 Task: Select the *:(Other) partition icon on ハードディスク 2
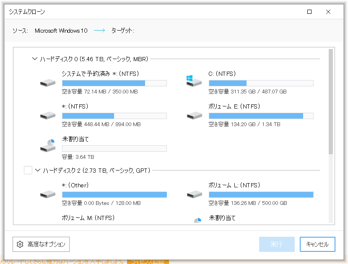(x=47, y=194)
